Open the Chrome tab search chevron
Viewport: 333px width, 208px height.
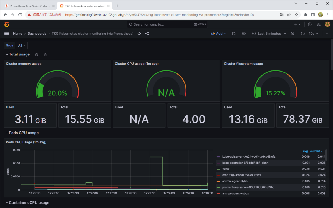click(296, 4)
